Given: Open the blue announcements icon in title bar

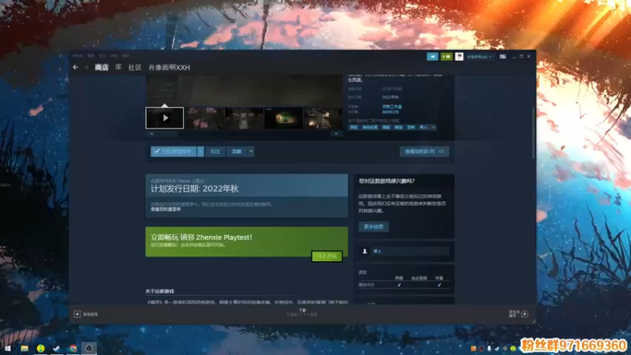Looking at the screenshot, I should 432,57.
